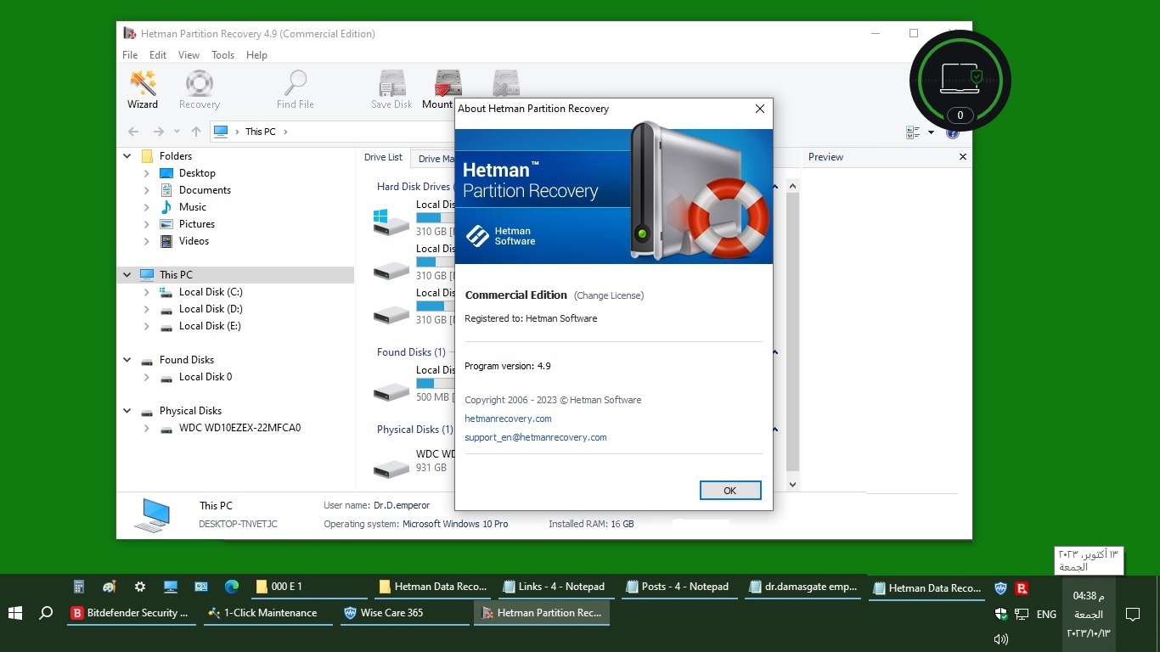
Task: Click the address bar This PC path
Action: (x=261, y=132)
